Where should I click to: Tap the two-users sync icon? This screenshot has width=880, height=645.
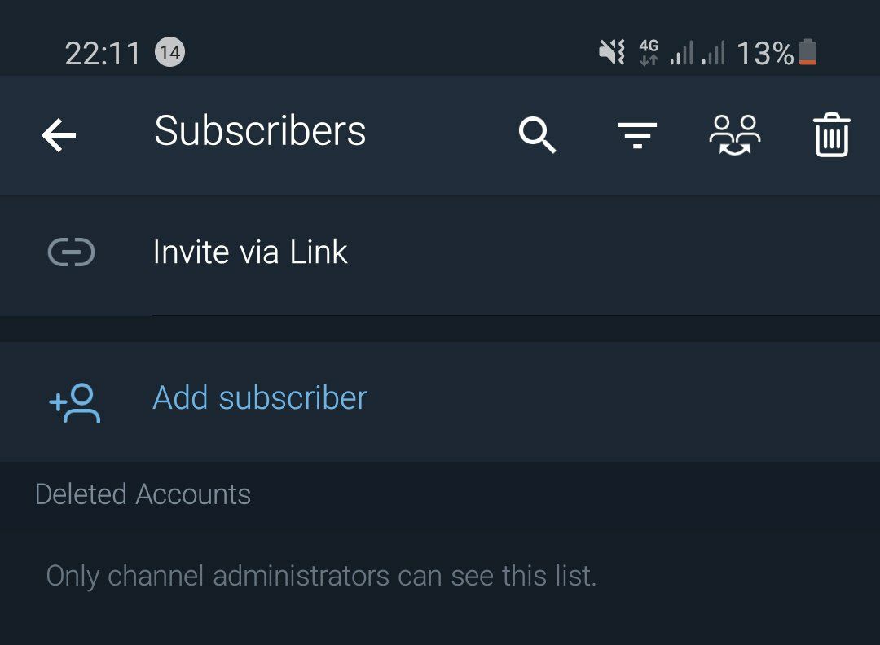click(735, 135)
